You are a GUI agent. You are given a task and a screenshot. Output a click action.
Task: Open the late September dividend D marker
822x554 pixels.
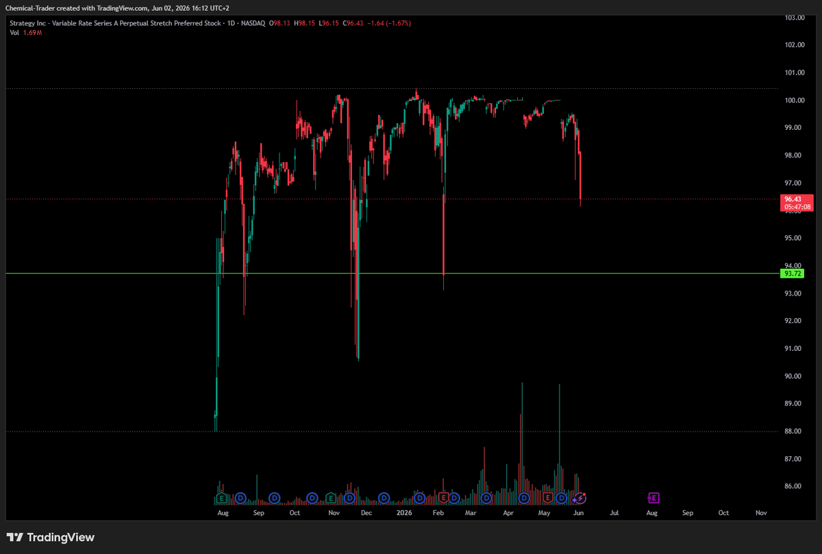pos(275,498)
